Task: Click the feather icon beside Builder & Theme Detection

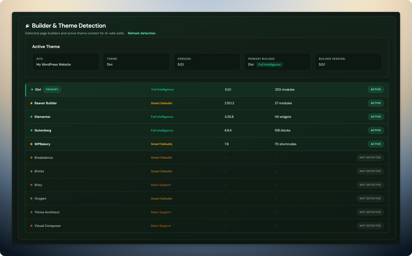Action: pyautogui.click(x=27, y=26)
